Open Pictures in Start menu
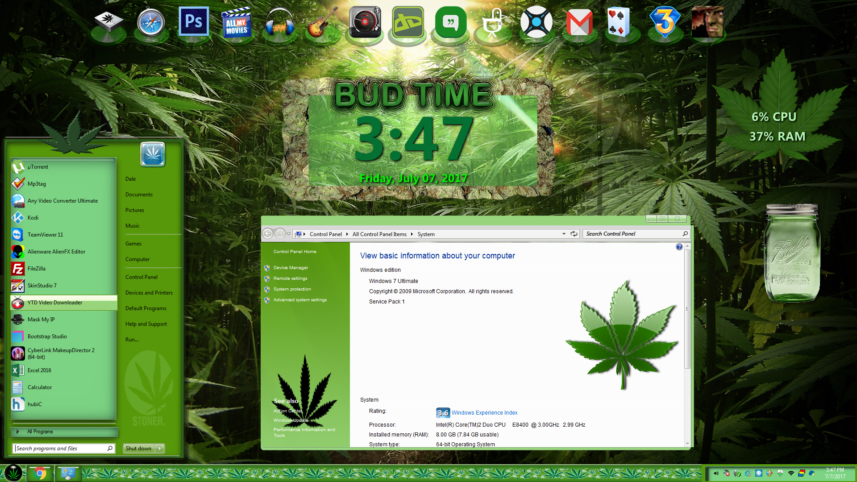 point(135,210)
